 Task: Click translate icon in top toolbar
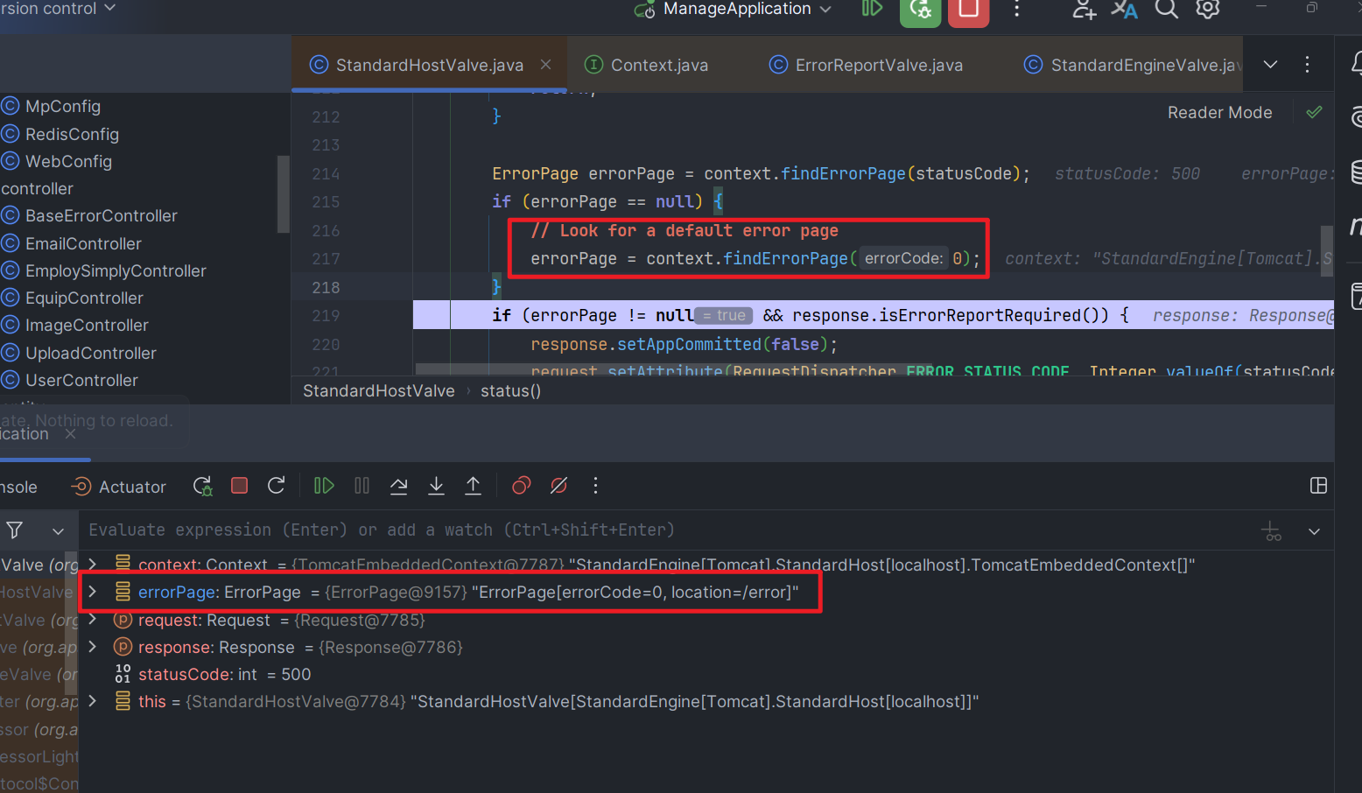point(1124,10)
